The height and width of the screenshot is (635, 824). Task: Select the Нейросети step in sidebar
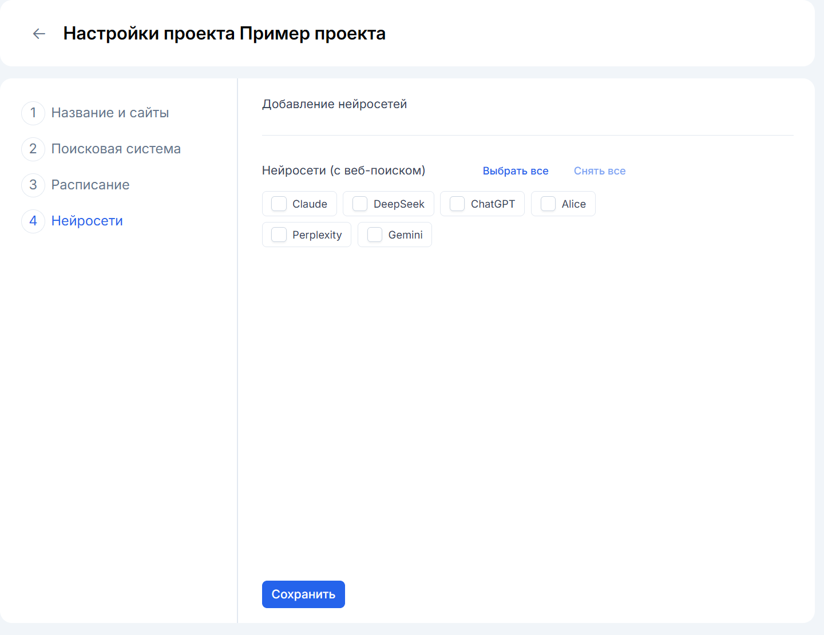(73, 221)
